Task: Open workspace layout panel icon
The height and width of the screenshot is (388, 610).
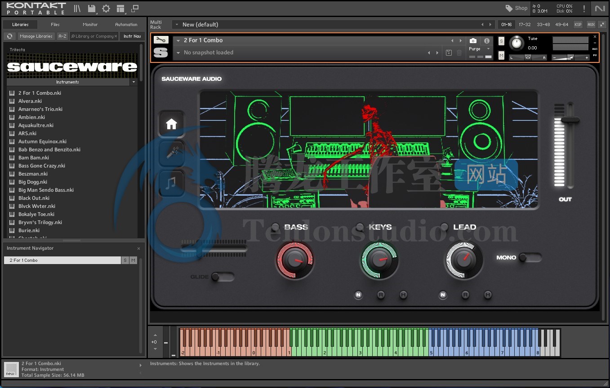Action: coord(120,9)
